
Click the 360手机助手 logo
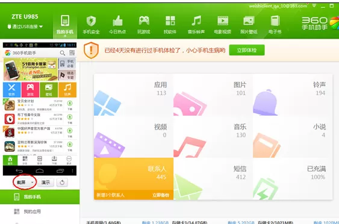coord(320,23)
